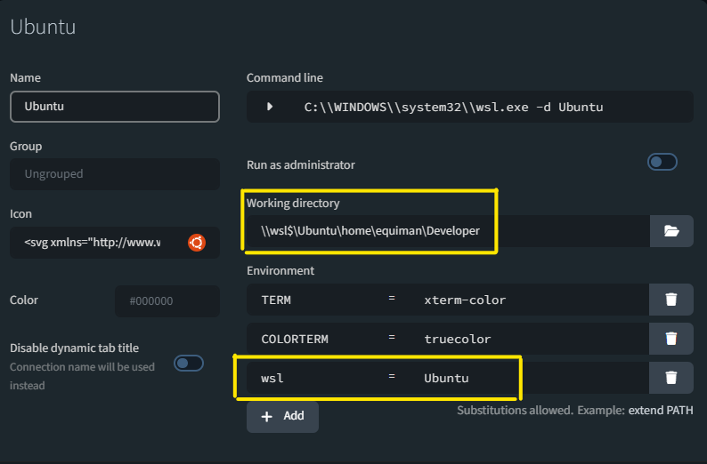Focus the Name input field

(115, 107)
